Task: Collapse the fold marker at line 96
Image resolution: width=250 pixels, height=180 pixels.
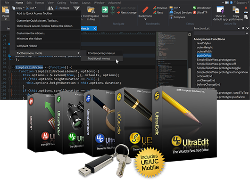Action: 9,67
